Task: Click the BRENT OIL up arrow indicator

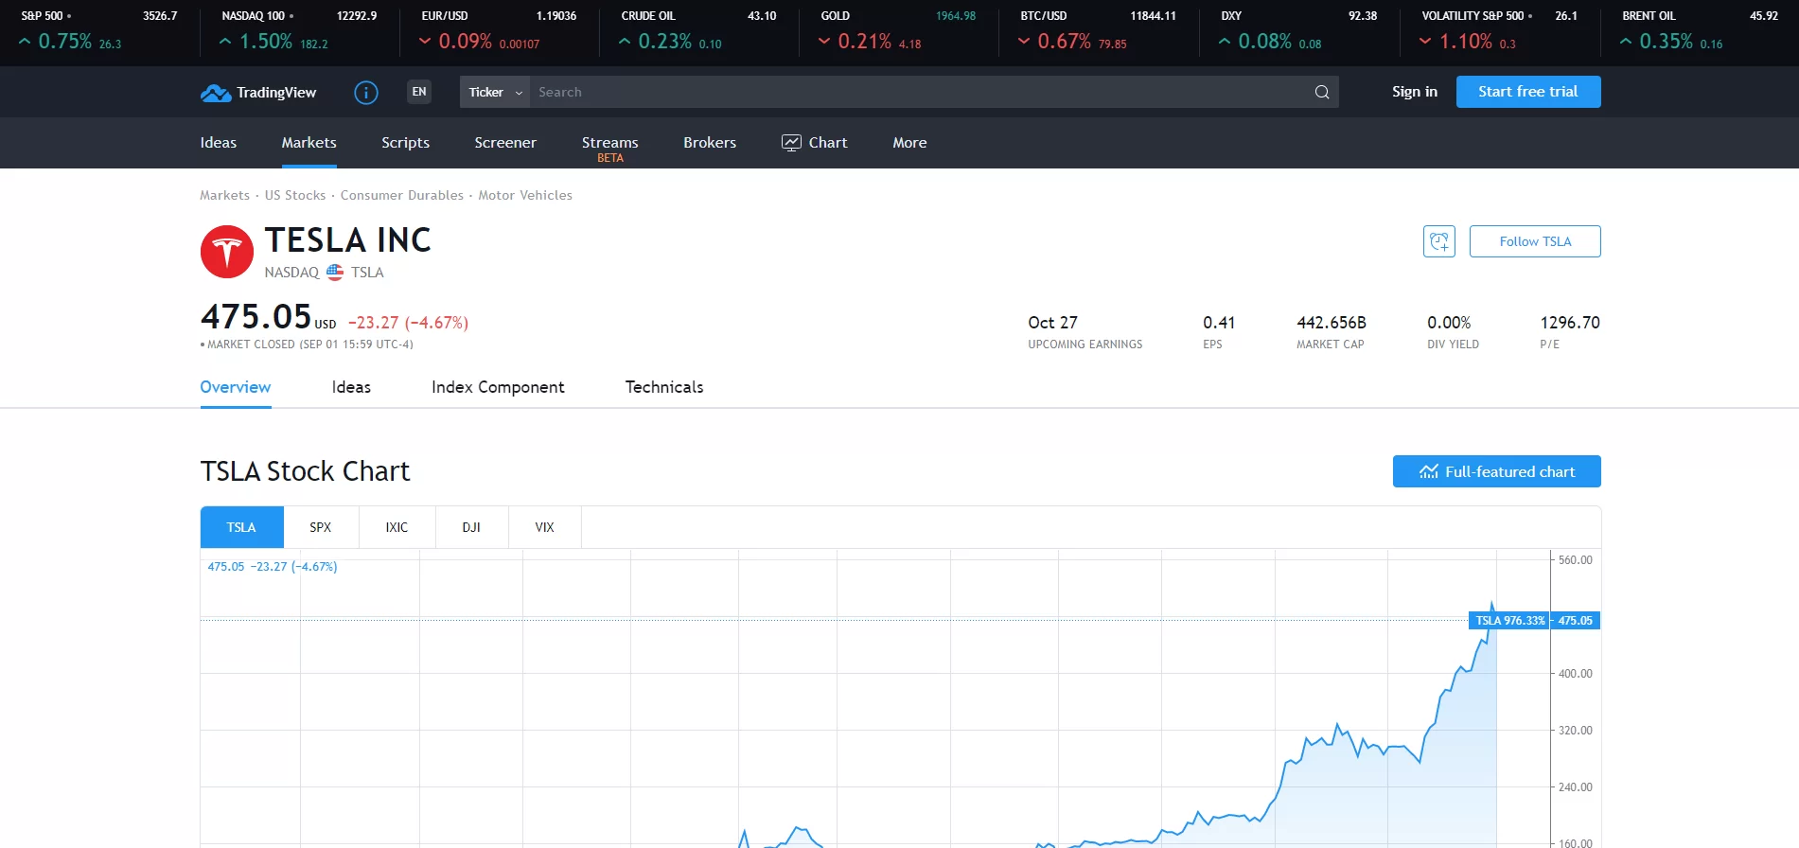Action: (x=1626, y=42)
